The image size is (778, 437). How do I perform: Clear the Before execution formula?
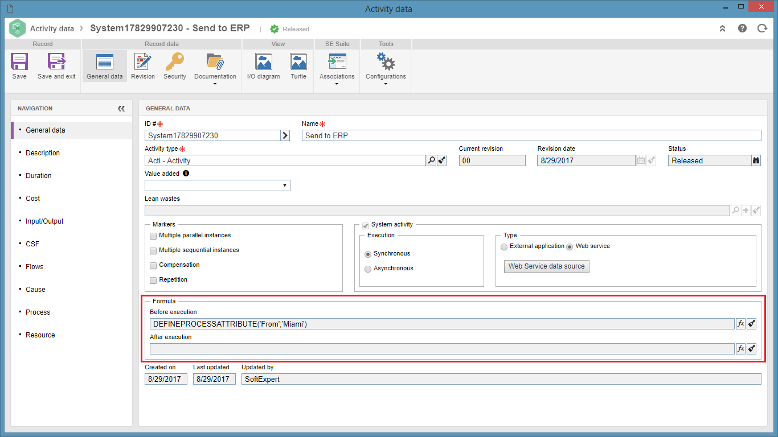[x=751, y=324]
